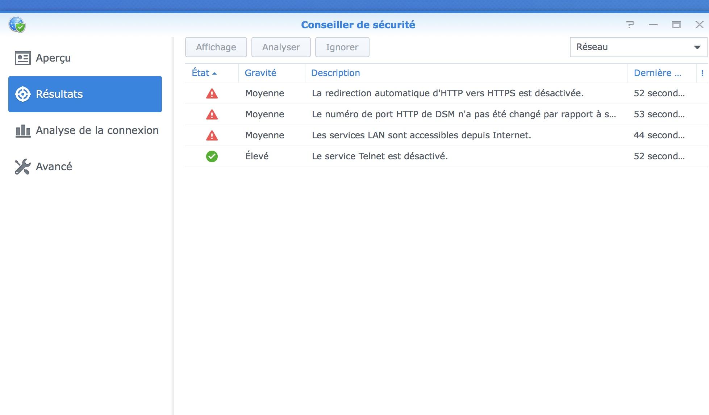Click the Description column header

coord(335,73)
